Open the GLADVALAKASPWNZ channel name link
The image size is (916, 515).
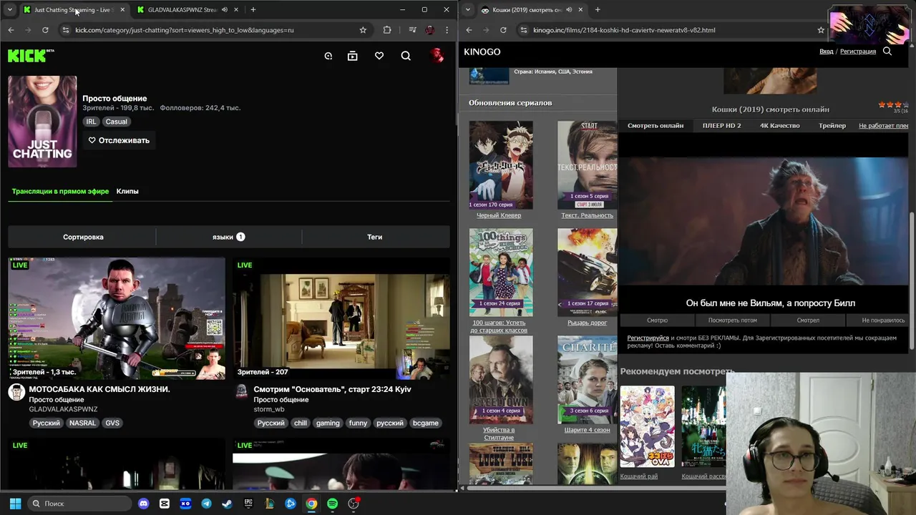(x=63, y=409)
